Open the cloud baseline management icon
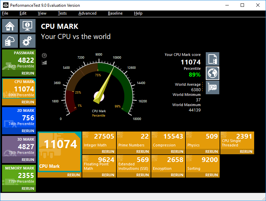Viewport: 266px width, 201px height. 10,41
